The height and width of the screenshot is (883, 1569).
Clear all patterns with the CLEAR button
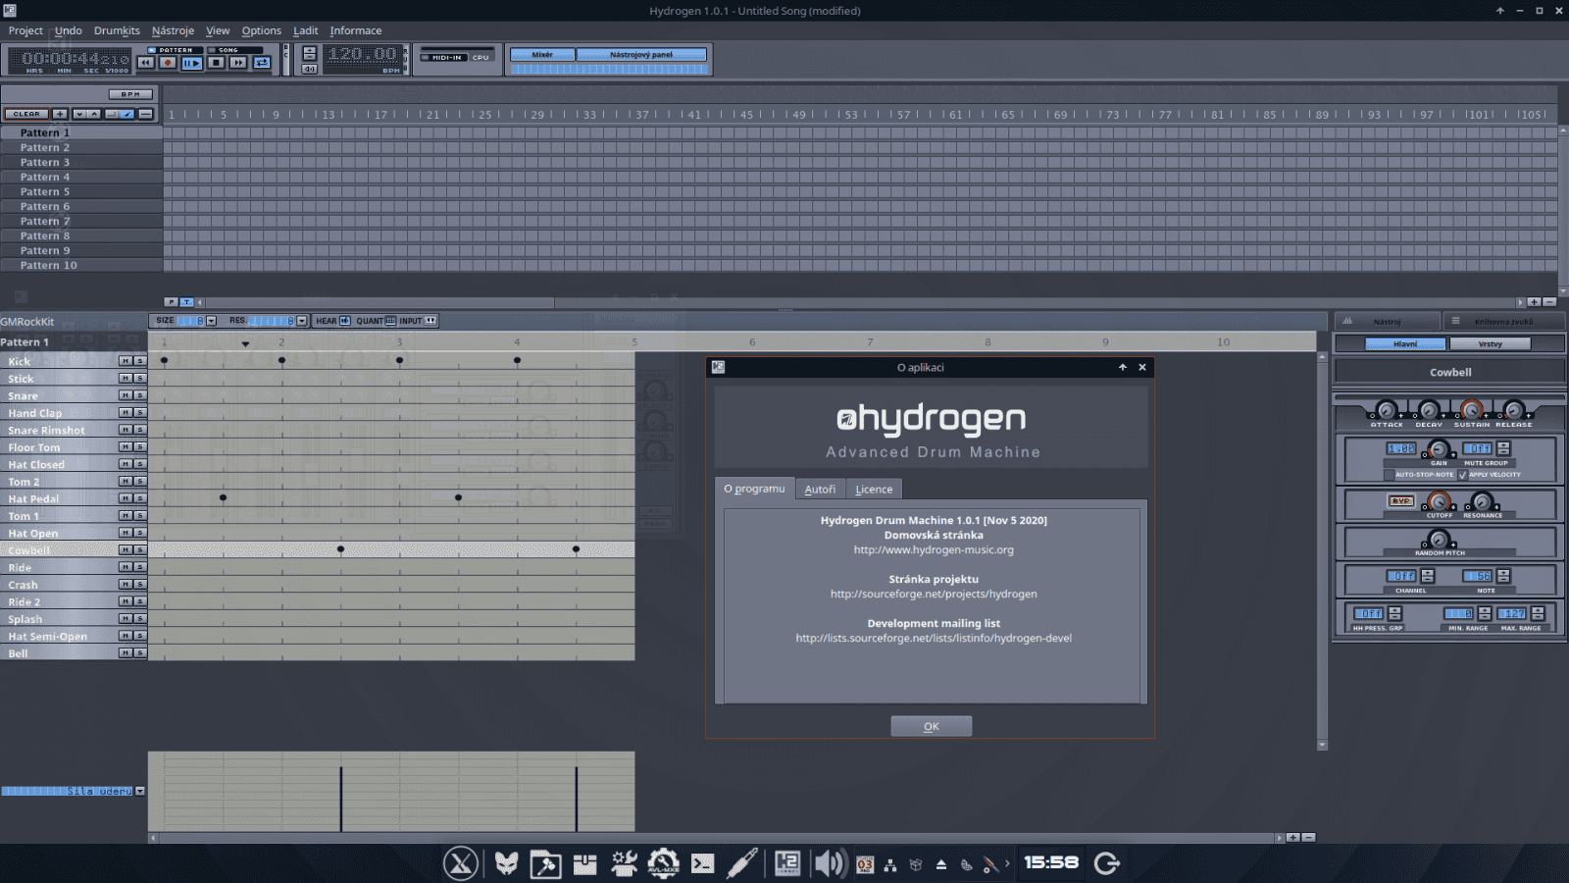point(26,114)
